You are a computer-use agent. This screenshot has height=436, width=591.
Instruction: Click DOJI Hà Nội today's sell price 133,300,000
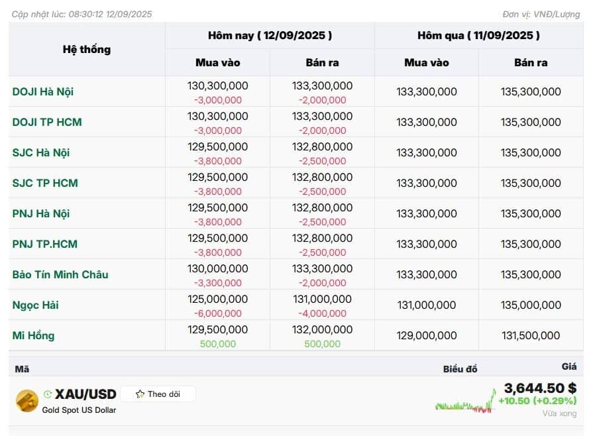click(x=322, y=86)
